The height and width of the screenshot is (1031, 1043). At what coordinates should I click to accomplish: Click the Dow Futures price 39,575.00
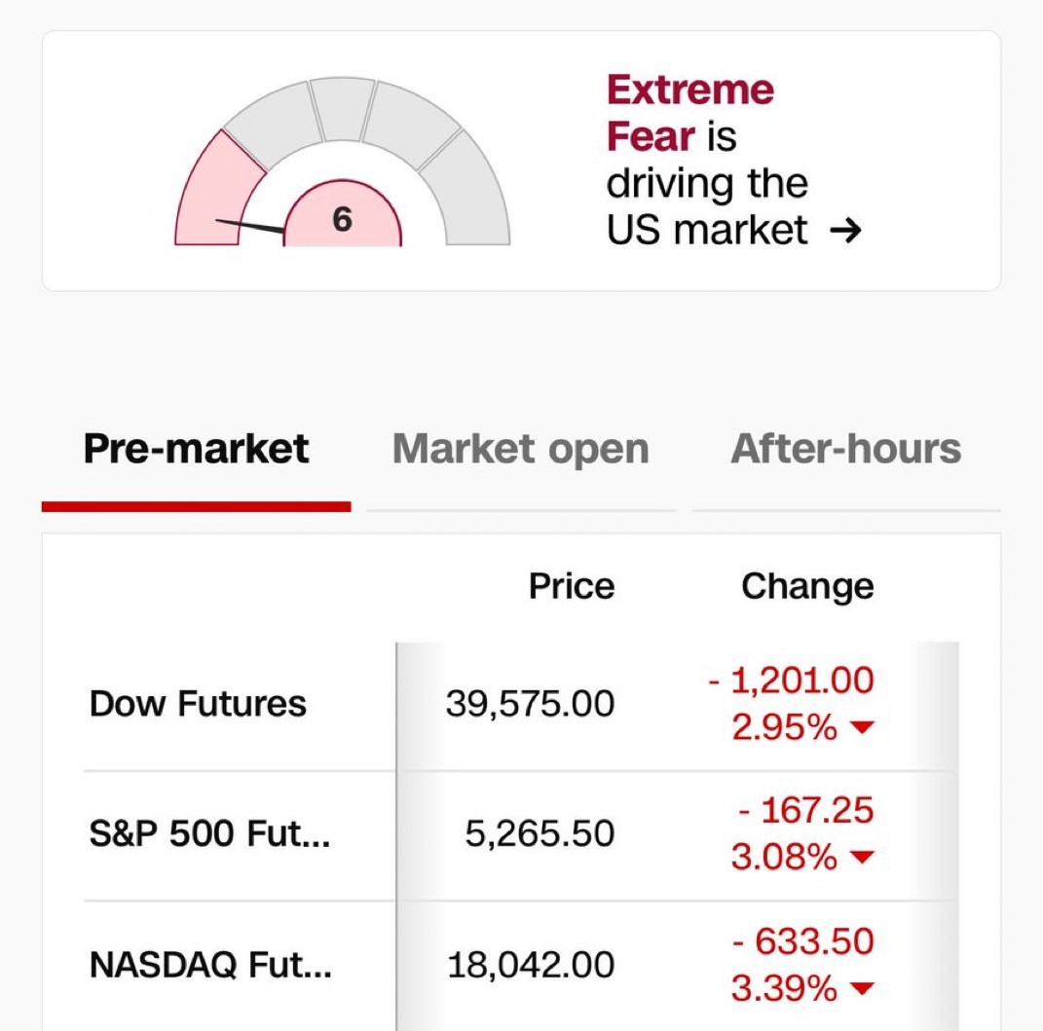coord(530,704)
